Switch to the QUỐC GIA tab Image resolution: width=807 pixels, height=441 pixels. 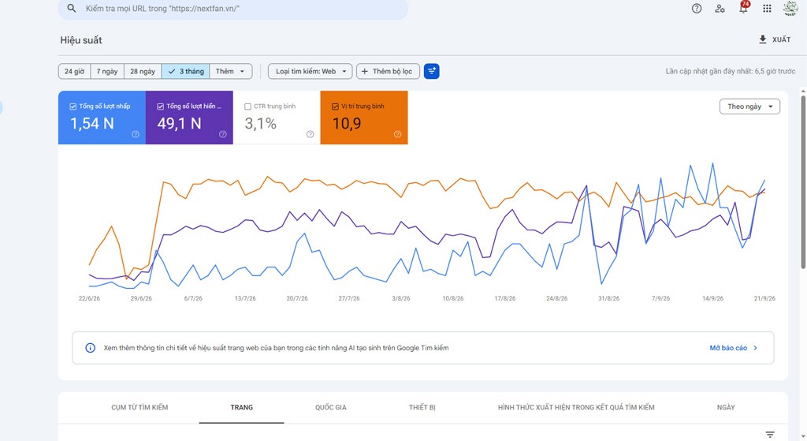click(330, 407)
